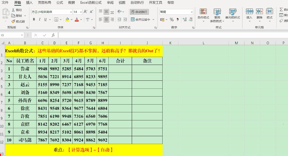Click the Clear eraser icon

point(281,21)
